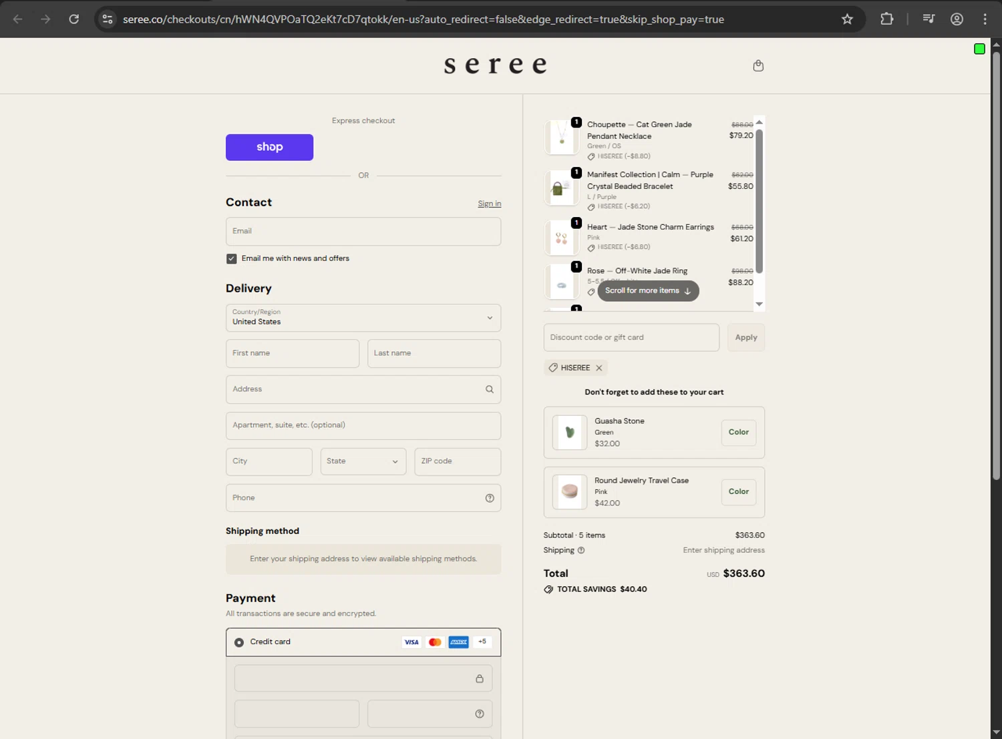Click the Choupette necklace thumbnail
The image size is (1002, 739).
click(562, 137)
